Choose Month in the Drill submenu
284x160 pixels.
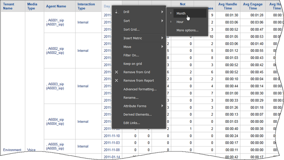(x=181, y=13)
